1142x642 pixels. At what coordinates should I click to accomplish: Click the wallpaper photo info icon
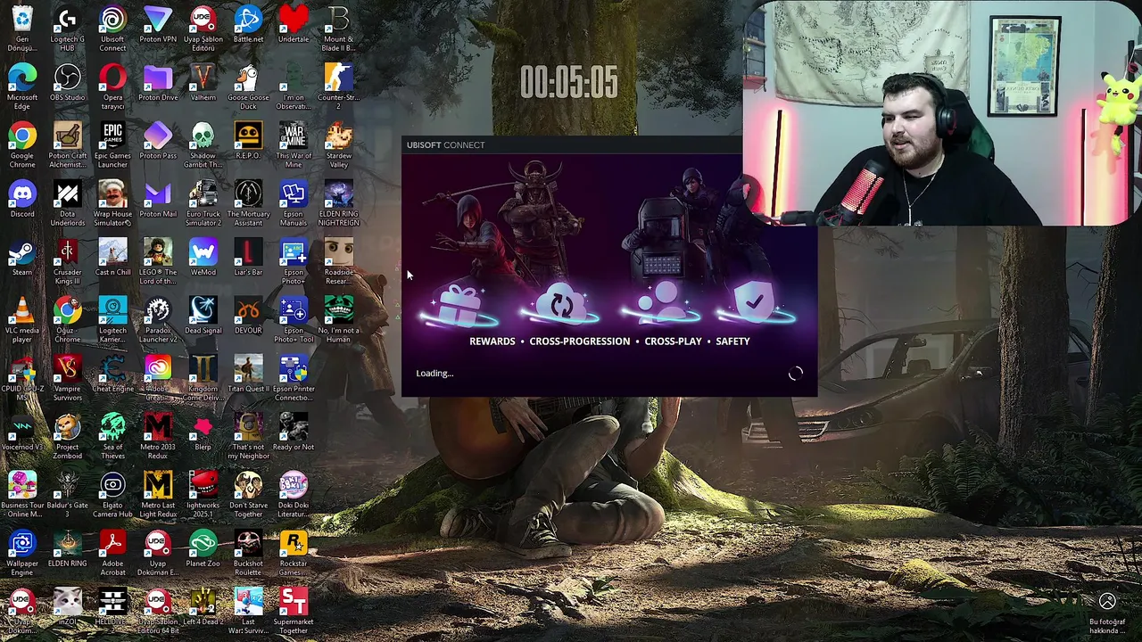point(1107,602)
